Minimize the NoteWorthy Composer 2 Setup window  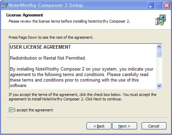pos(151,5)
